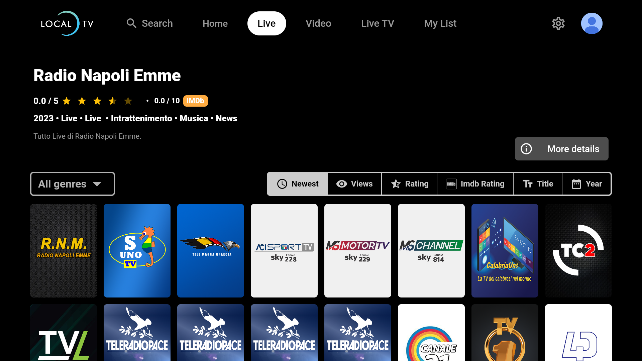642x361 pixels.
Task: Open the user profile avatar
Action: coord(592,23)
